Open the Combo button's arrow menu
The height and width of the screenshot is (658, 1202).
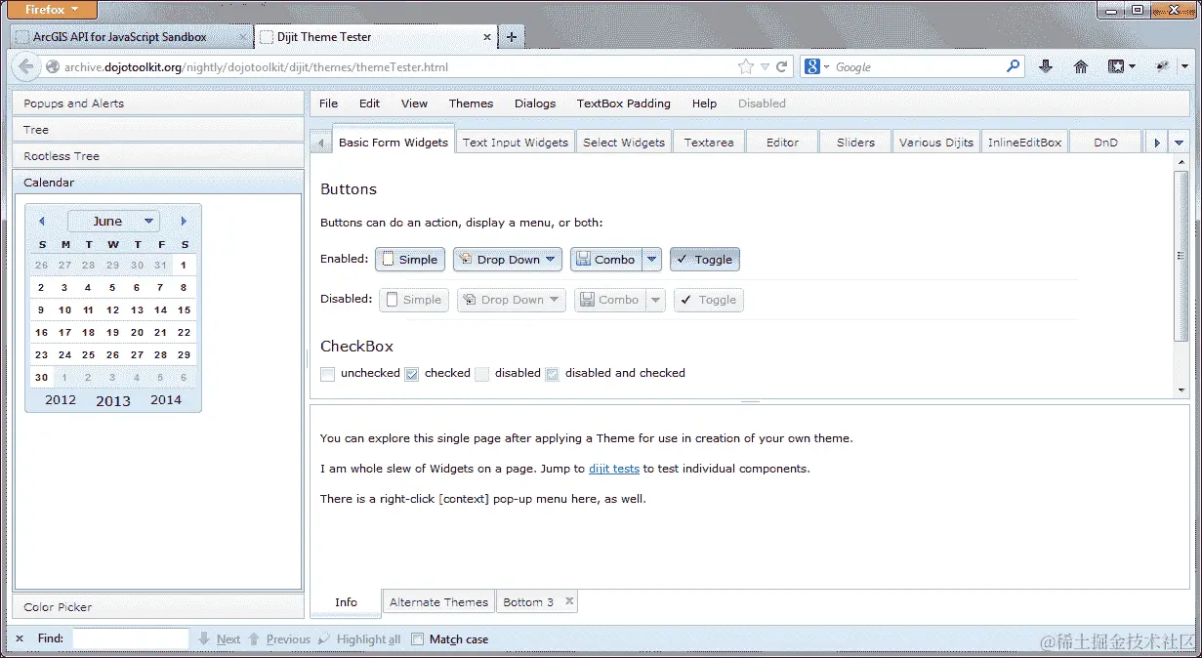click(652, 259)
